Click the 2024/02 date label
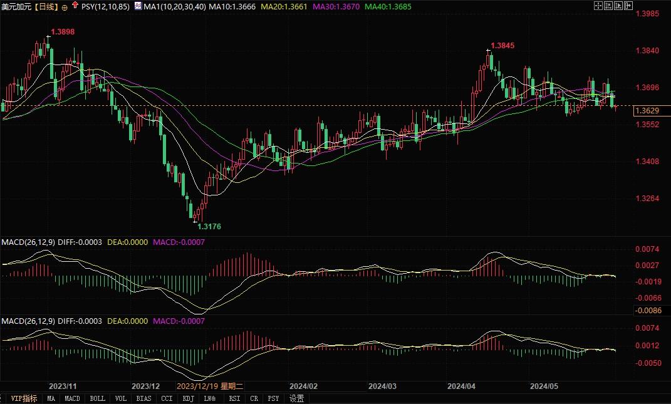This screenshot has height=404, width=671. 303,386
